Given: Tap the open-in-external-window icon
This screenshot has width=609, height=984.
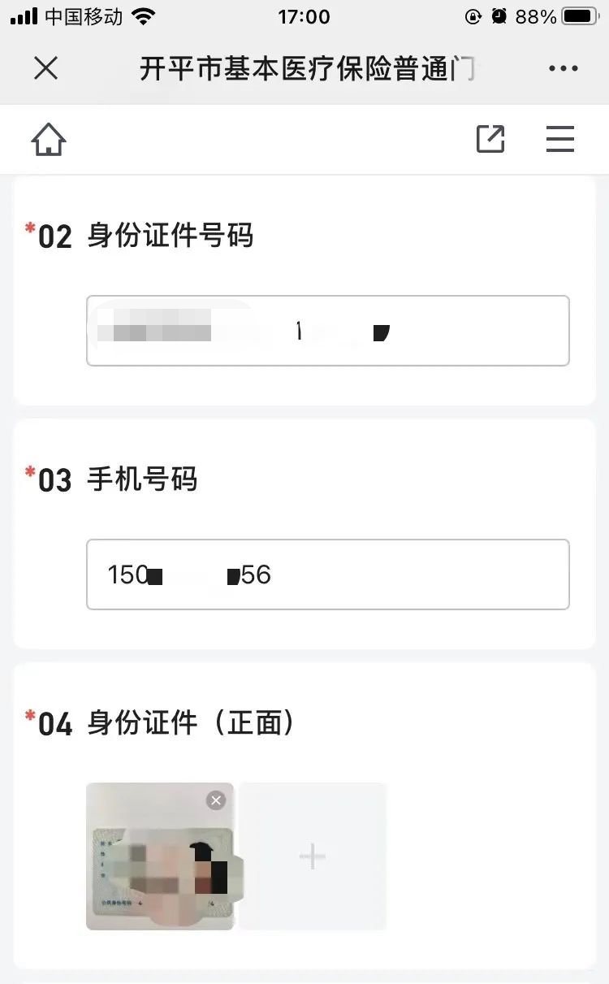Looking at the screenshot, I should (490, 140).
